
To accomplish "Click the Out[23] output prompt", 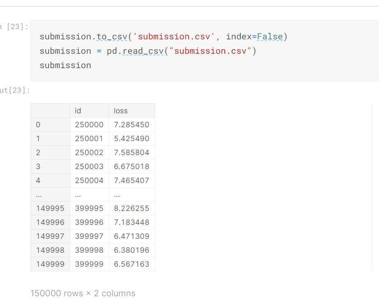I will [x=12, y=90].
